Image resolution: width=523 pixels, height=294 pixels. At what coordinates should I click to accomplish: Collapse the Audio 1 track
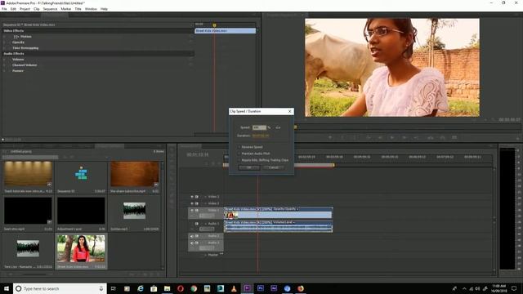coord(205,224)
